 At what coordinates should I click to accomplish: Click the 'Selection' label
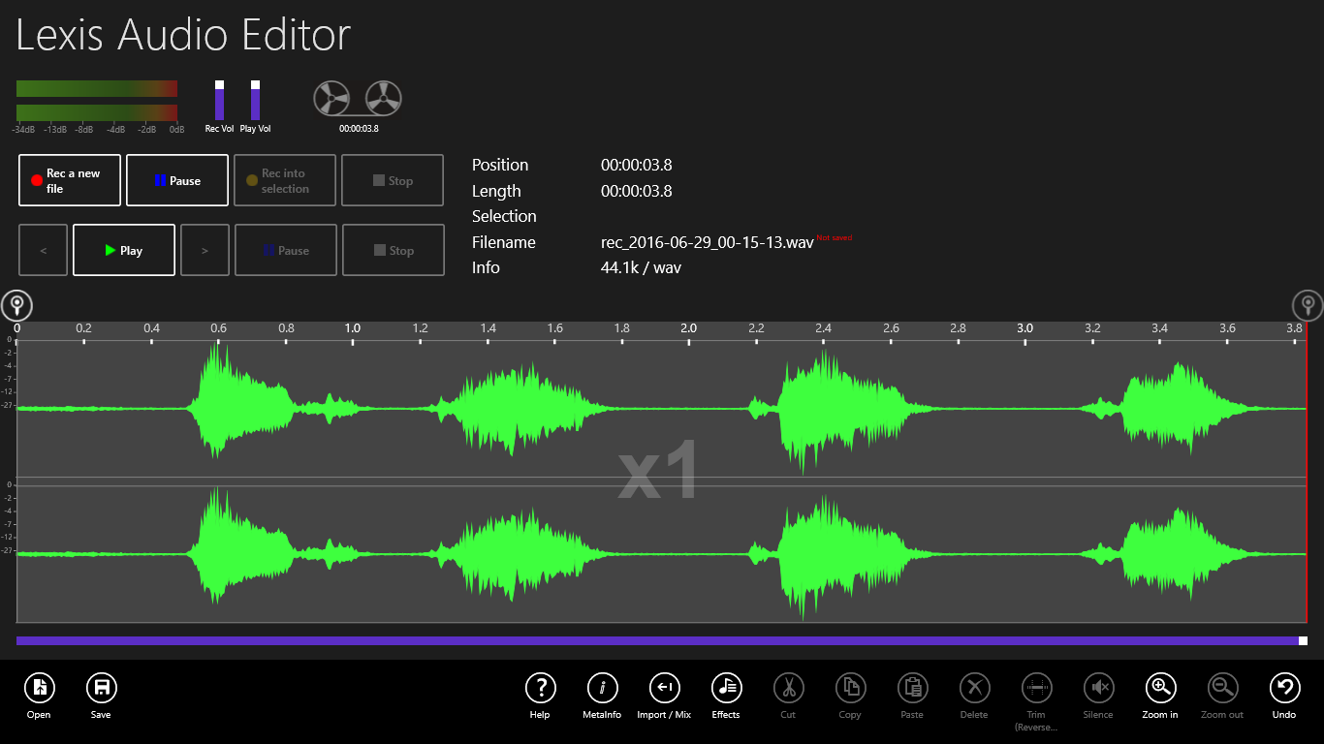click(x=504, y=216)
